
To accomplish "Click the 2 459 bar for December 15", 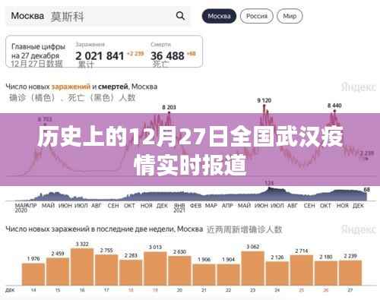I will (58, 272).
